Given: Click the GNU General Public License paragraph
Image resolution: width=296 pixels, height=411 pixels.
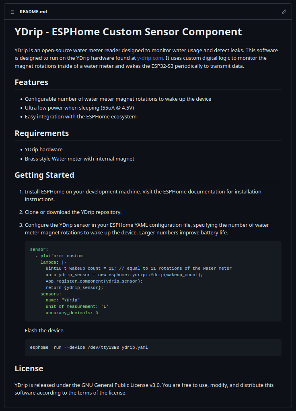Looking at the screenshot, I should pos(144,389).
